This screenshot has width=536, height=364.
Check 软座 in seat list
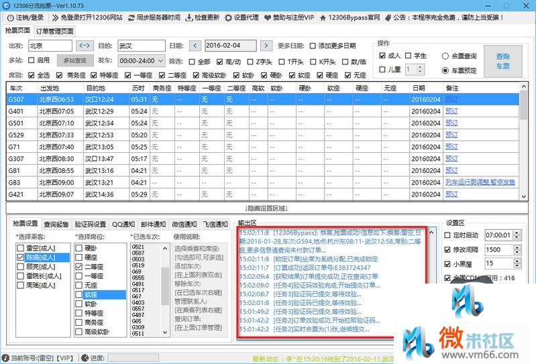79,294
